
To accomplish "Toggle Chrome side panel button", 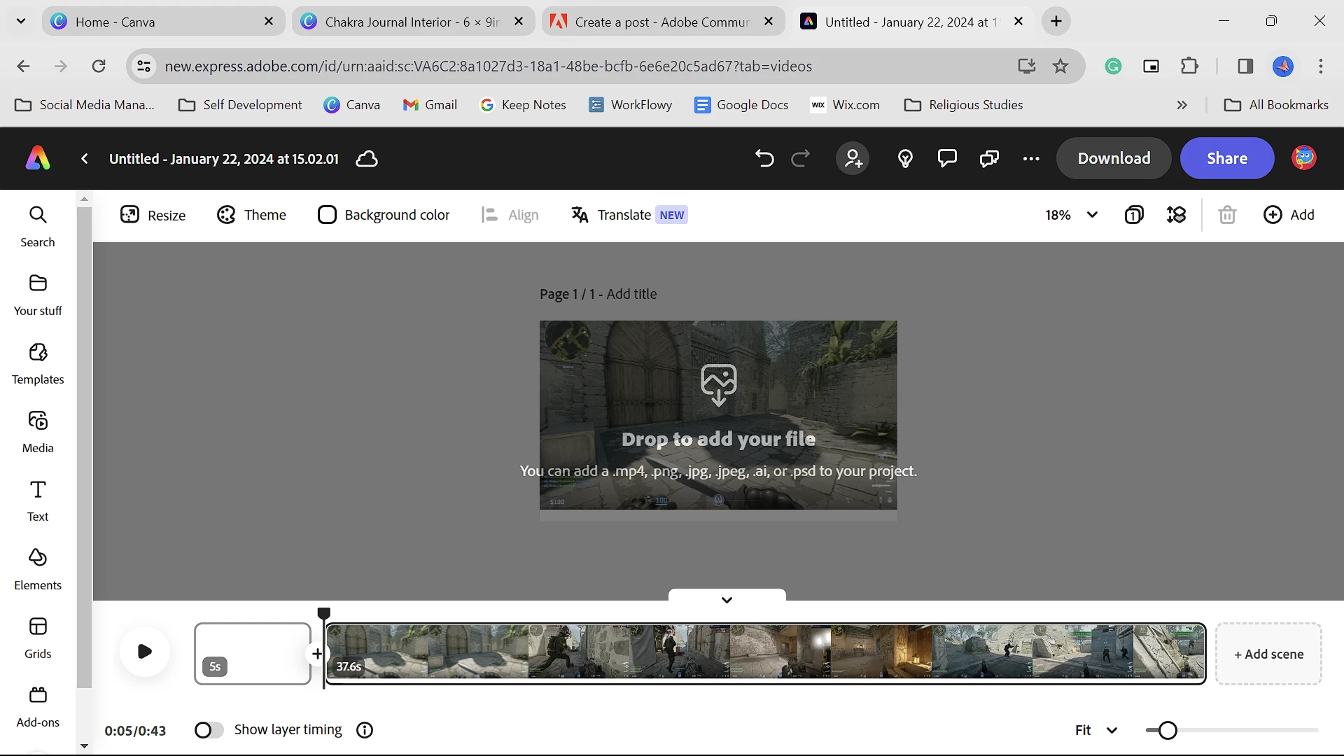I will [x=1245, y=66].
